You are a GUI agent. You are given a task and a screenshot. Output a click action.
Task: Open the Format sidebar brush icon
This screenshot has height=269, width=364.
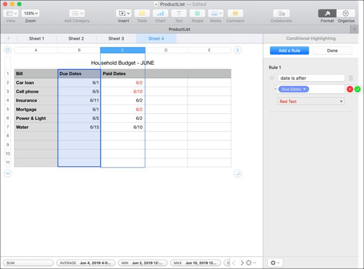(x=327, y=13)
